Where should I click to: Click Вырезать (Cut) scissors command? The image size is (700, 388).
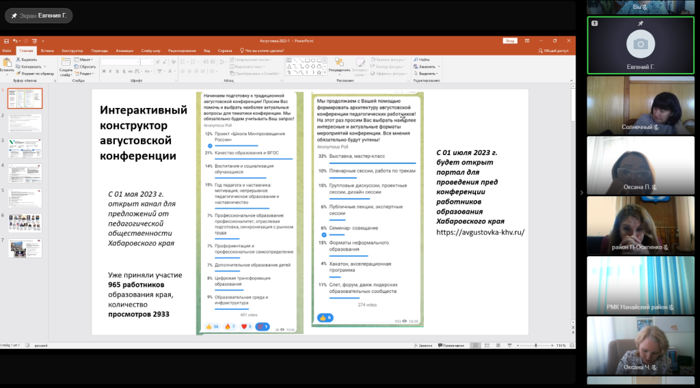(27, 59)
